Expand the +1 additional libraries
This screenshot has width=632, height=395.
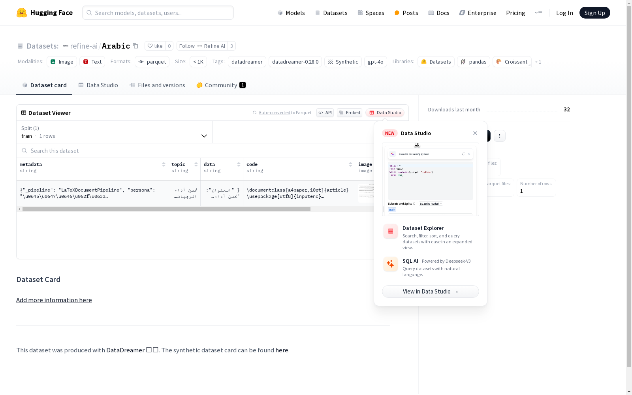[538, 62]
